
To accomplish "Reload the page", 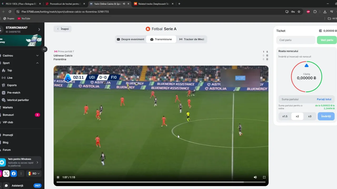I will point(10,12).
